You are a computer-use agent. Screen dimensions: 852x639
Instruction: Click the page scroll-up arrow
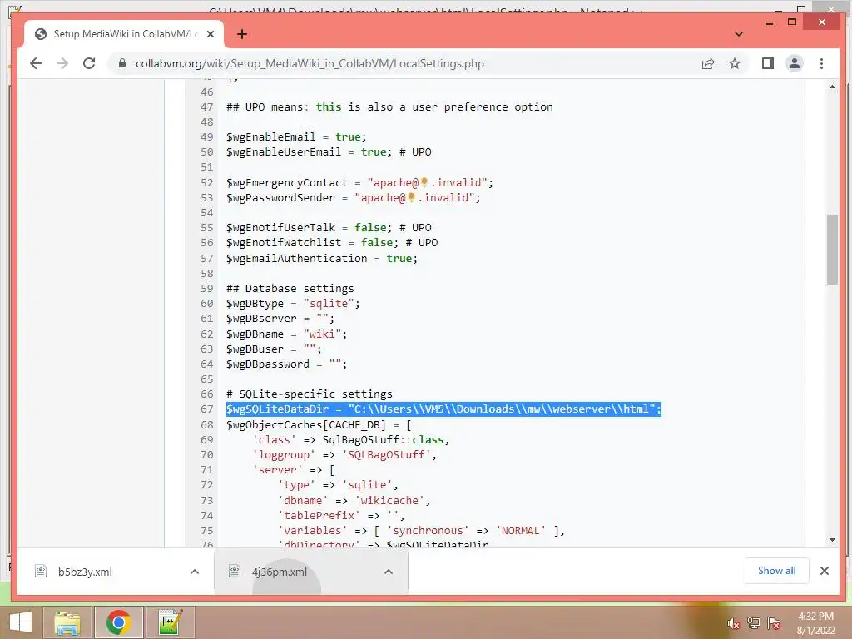(x=832, y=87)
